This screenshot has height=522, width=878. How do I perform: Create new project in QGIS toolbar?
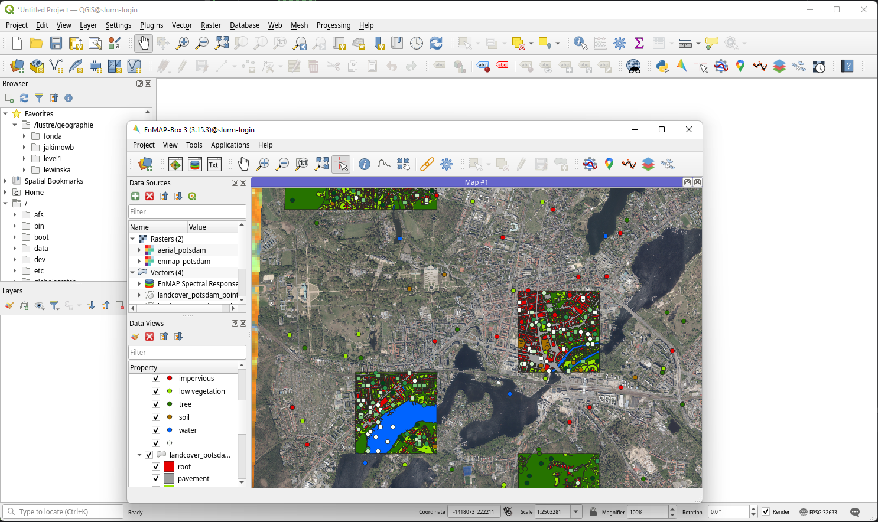17,43
